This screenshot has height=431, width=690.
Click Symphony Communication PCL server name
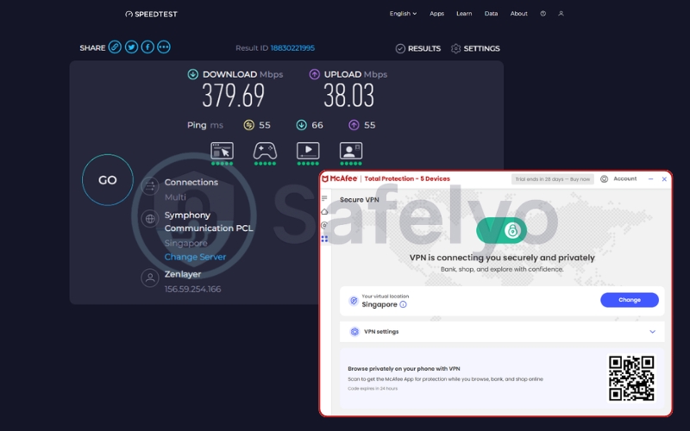point(209,222)
